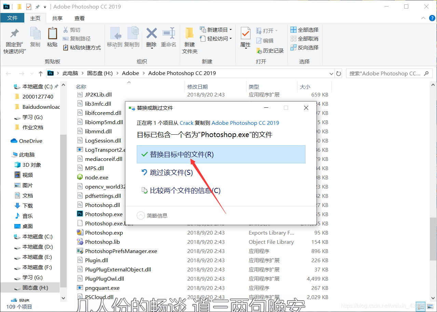Open the File tab
Viewport: 437px width, 312px height.
point(12,18)
